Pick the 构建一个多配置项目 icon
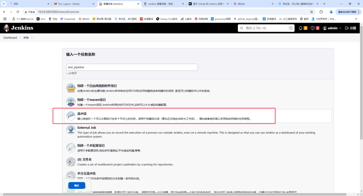 (x=71, y=148)
